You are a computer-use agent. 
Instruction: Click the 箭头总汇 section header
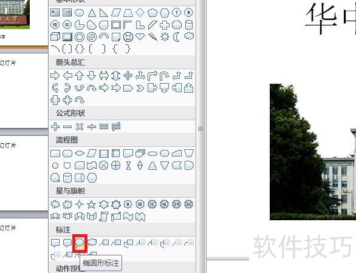tap(70, 62)
